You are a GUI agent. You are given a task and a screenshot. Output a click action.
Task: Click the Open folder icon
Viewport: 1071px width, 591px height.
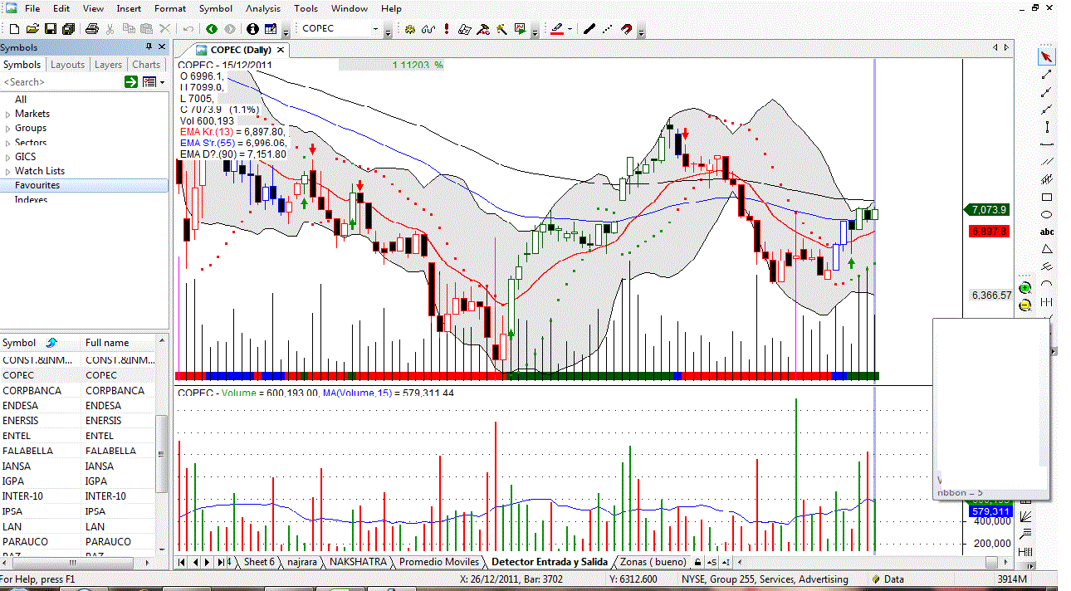[32, 28]
